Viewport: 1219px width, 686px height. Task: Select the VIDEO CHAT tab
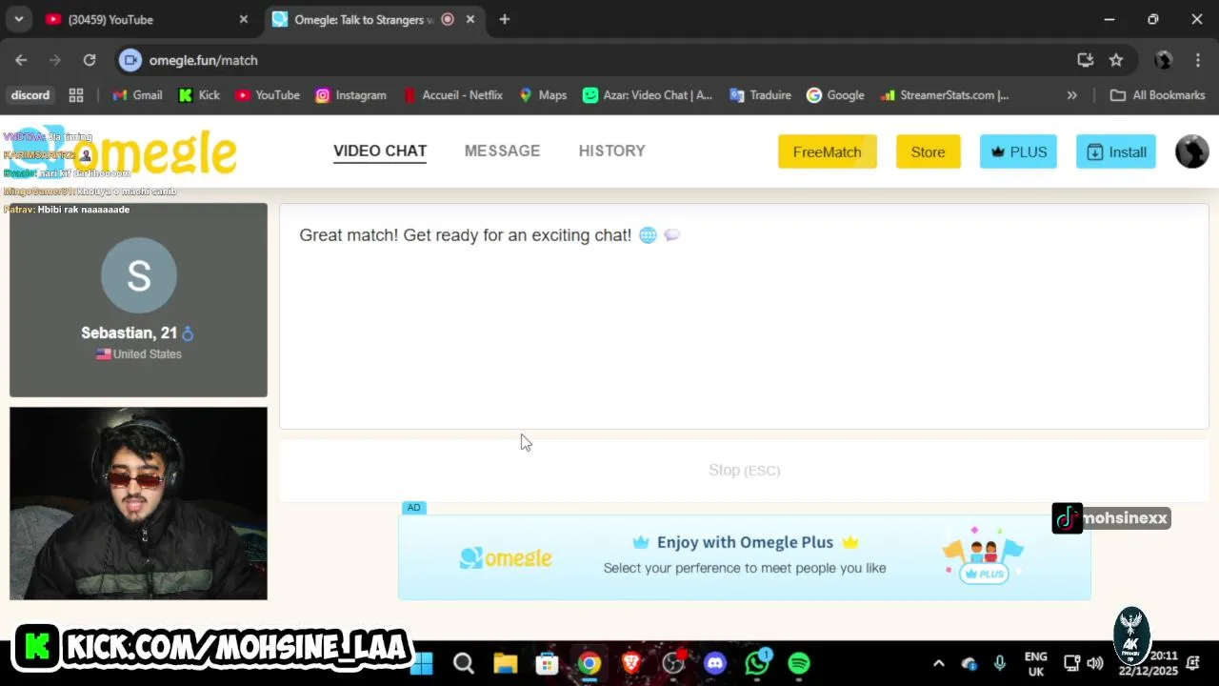380,151
